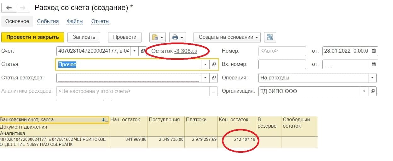Open calendar for document date field
The width and height of the screenshot is (393, 161).
pos(374,51)
